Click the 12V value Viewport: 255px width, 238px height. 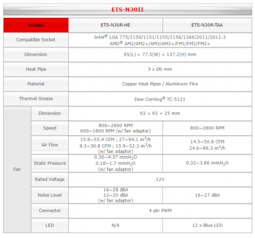tap(160, 179)
